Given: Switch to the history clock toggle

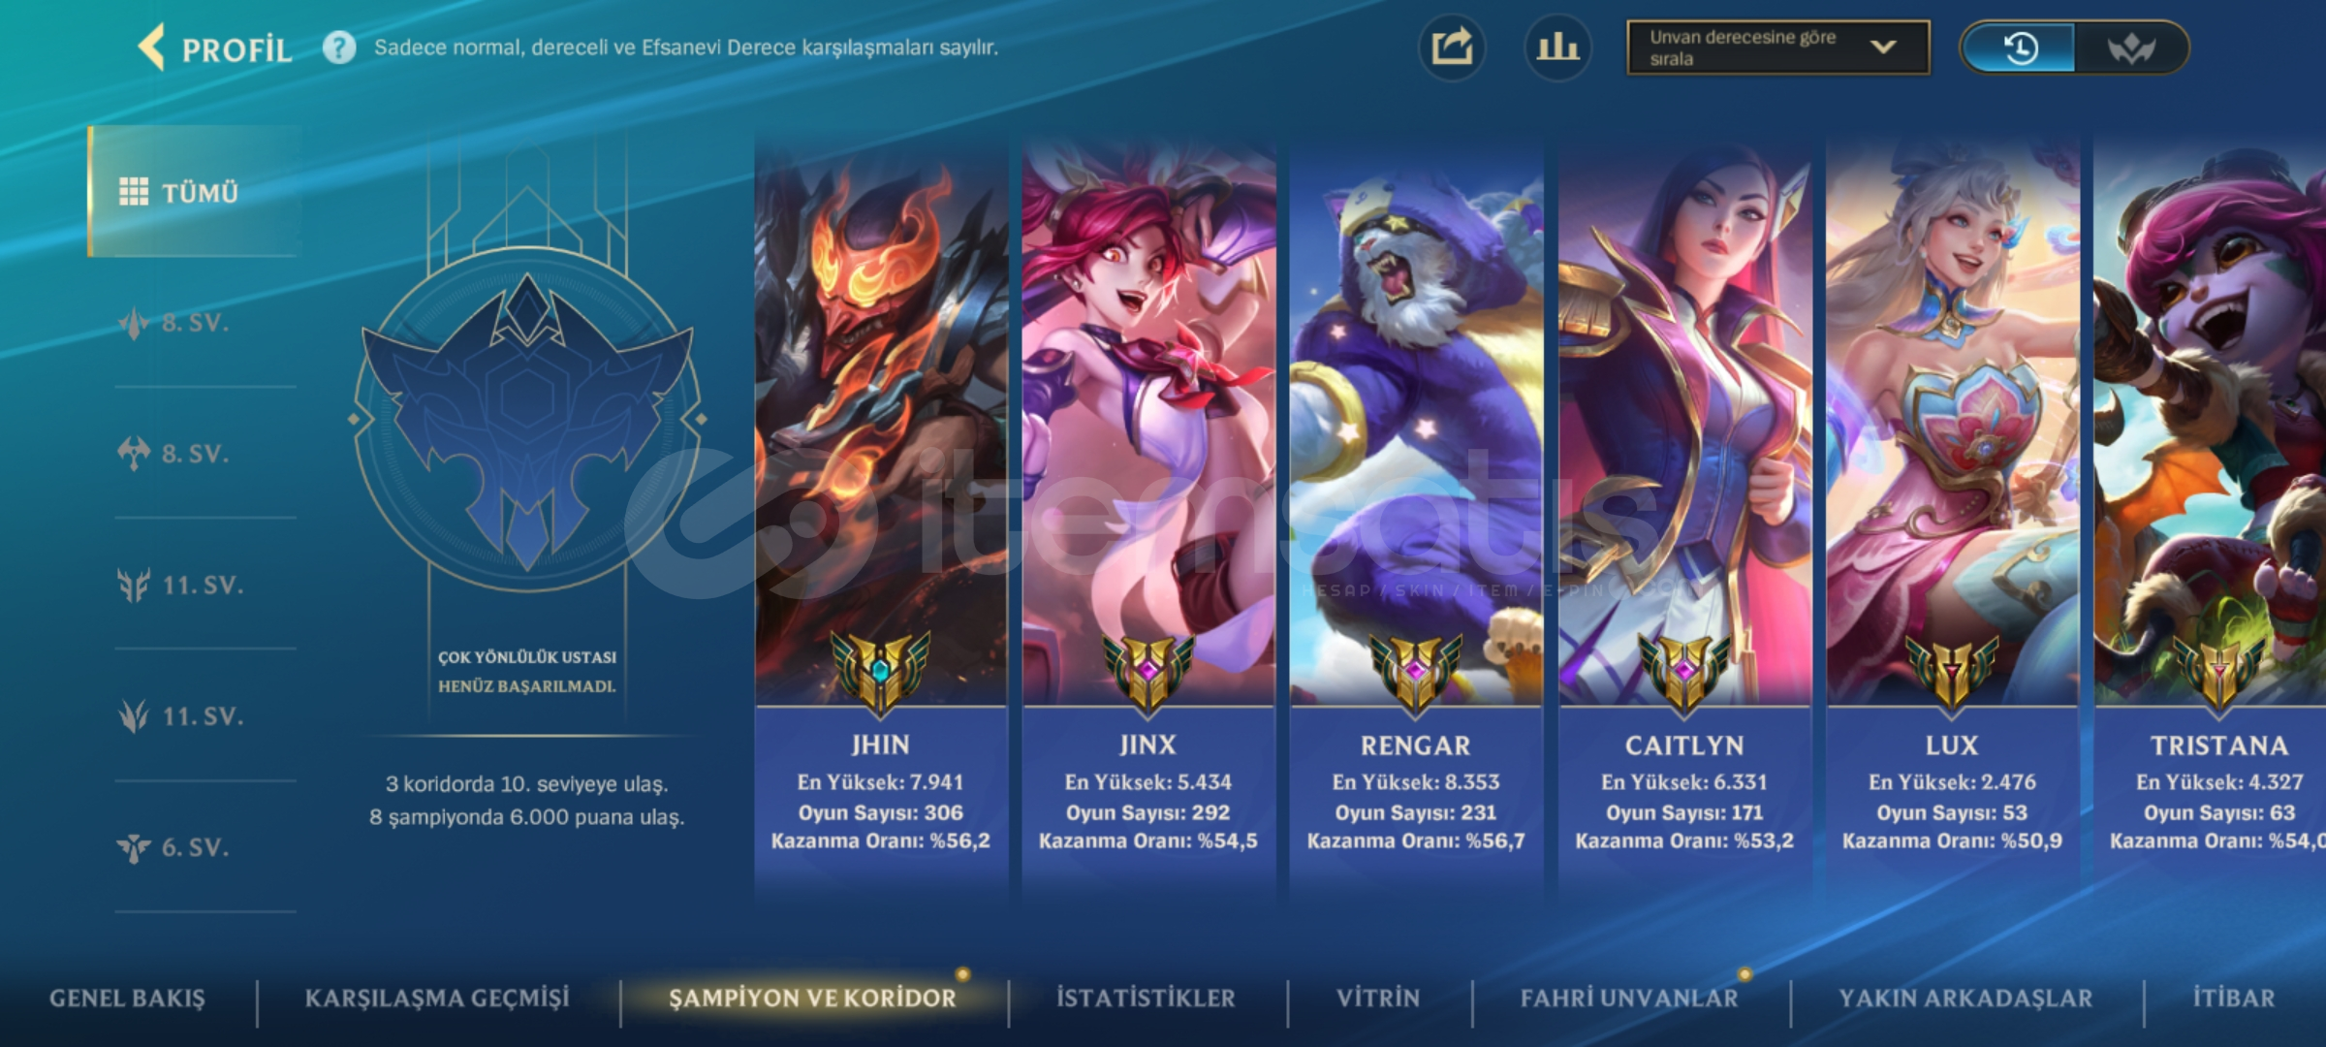Looking at the screenshot, I should point(2020,48).
